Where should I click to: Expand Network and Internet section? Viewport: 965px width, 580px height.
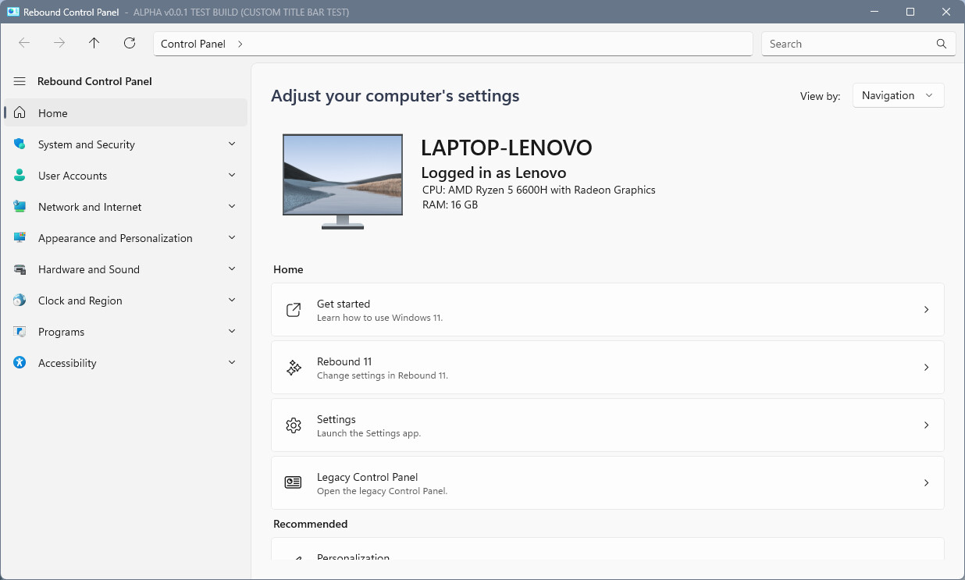click(232, 207)
